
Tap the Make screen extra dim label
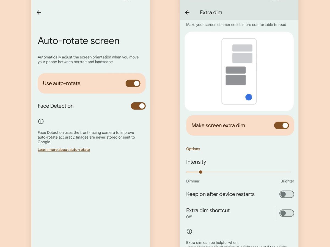click(218, 125)
